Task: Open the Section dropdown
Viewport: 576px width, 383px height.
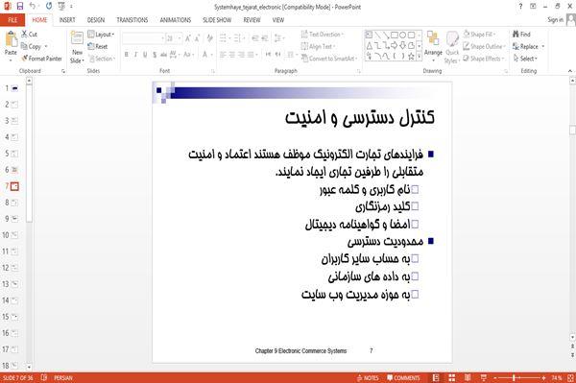Action: pos(102,59)
